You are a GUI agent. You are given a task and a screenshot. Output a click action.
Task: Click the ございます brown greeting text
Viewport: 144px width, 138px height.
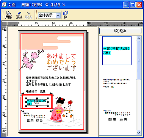click(61, 68)
